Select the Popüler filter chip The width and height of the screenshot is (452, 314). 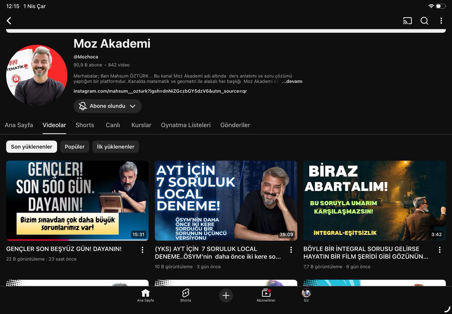(75, 147)
